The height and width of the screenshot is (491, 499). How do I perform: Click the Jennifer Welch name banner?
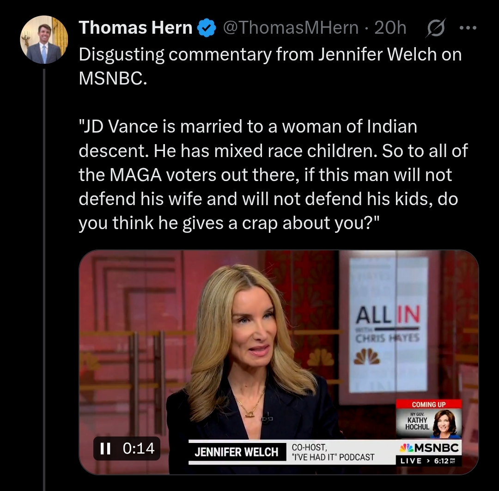(x=237, y=452)
